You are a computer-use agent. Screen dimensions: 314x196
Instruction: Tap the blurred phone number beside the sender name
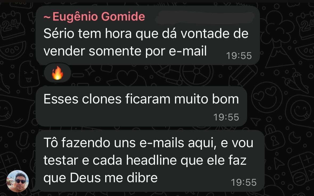(x=205, y=16)
